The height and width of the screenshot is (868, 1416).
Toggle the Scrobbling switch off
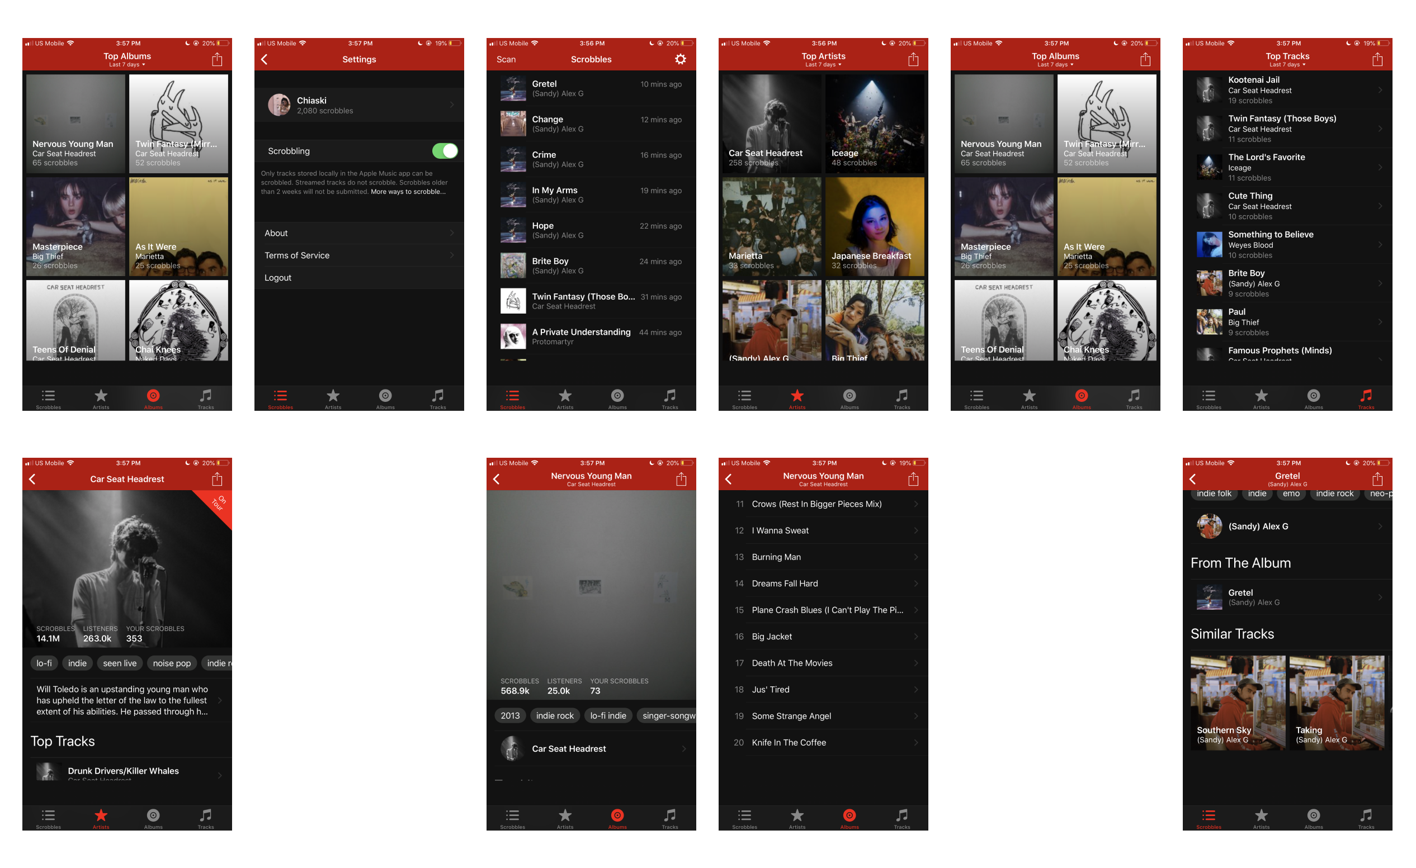445,151
